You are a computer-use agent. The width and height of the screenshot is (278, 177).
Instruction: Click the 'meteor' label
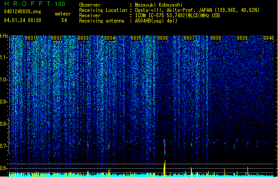click(x=63, y=14)
